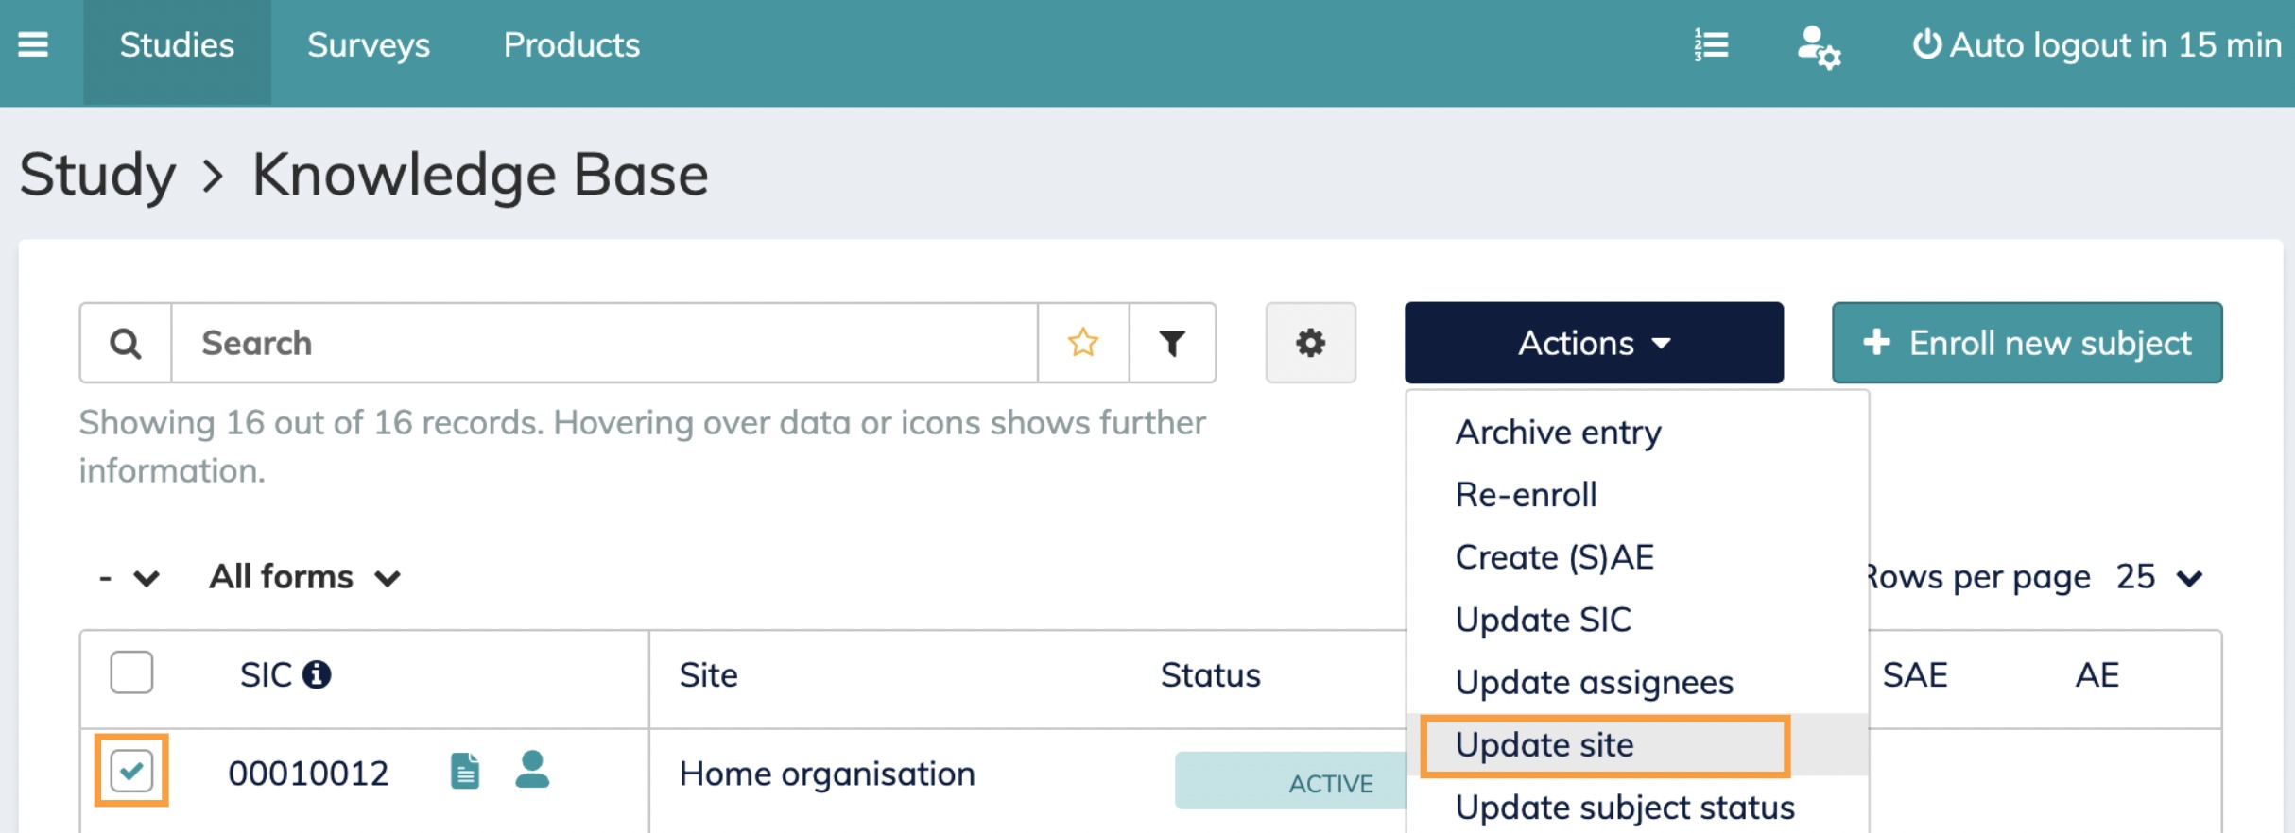Switch to the Surveys tab
This screenshot has width=2295, height=833.
coord(369,45)
